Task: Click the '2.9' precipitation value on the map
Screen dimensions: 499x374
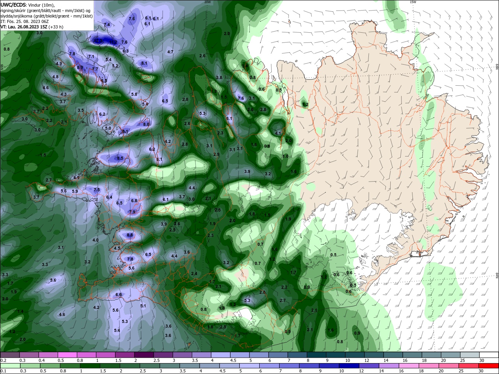Action: [x=216, y=154]
